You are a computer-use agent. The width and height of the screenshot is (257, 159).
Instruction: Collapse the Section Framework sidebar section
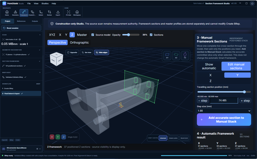40,61
